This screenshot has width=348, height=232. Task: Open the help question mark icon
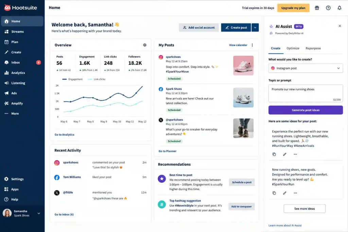coord(328,8)
